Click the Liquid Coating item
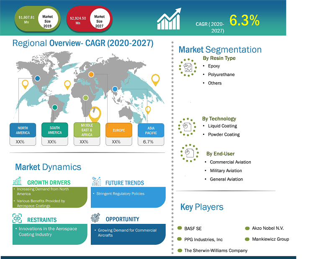Screen dimensions: 314x259 pos(222,126)
